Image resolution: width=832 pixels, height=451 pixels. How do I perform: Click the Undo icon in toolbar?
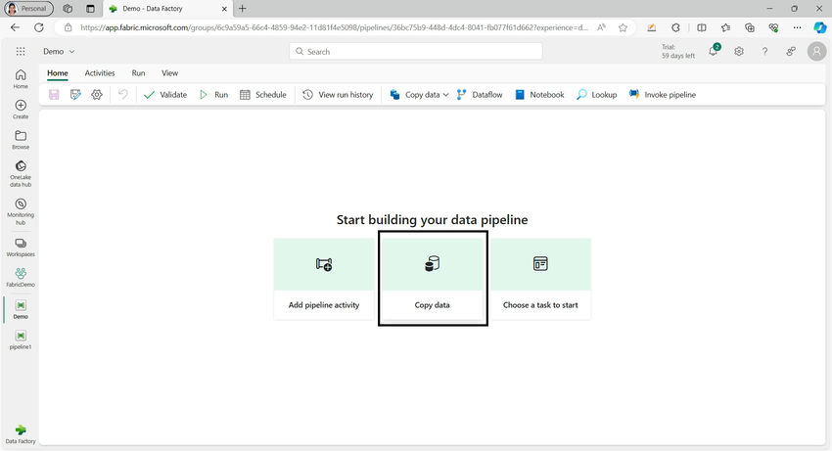point(123,95)
